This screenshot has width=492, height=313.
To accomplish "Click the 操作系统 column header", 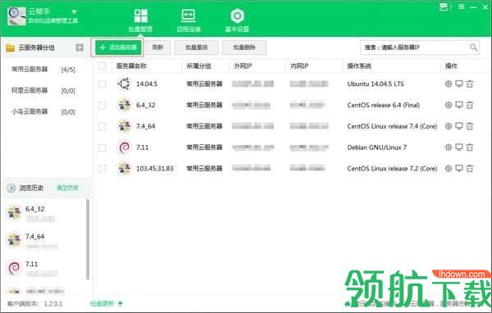I will pos(359,66).
